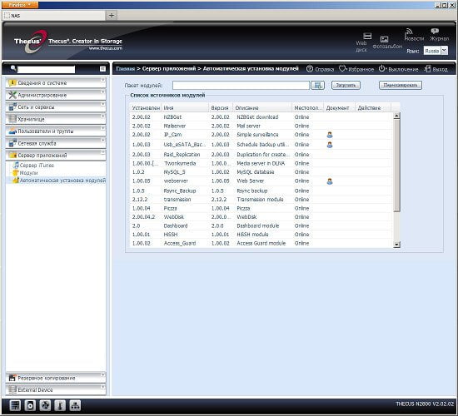458x416 pixels.
Task: Click the browse file icon beside module package field
Action: [317, 85]
